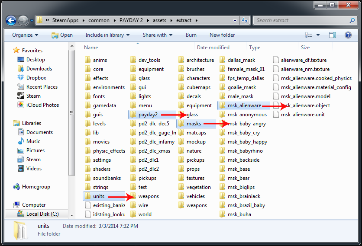The image size is (362, 246).
Task: Open iCloud Photos in Favorites
Action: tap(38, 105)
